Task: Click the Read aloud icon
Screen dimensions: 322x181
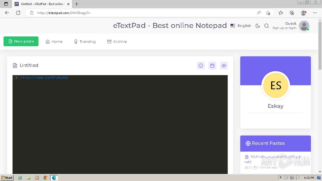Action: pos(259,13)
